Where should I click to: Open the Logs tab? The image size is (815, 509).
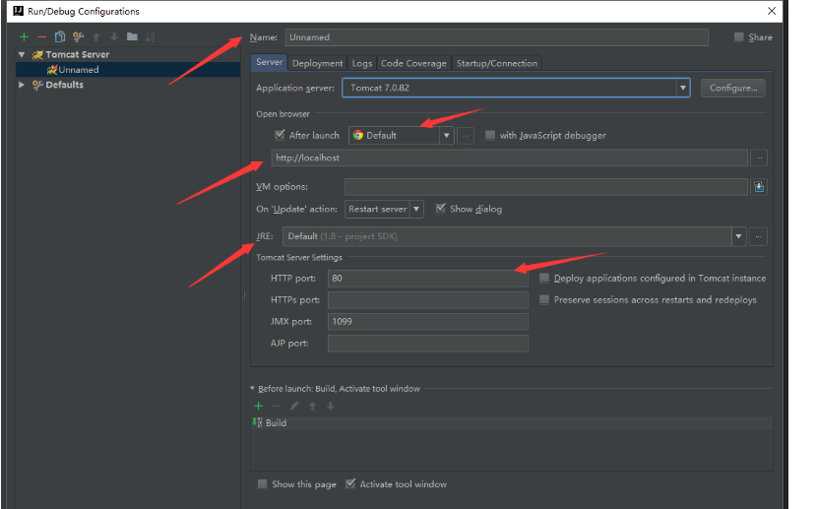point(362,63)
